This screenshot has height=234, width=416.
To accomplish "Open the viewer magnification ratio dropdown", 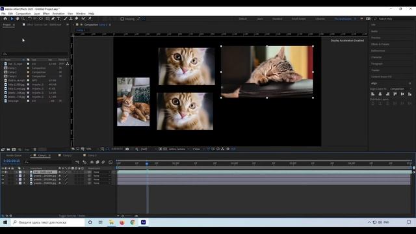I will coord(92,149).
